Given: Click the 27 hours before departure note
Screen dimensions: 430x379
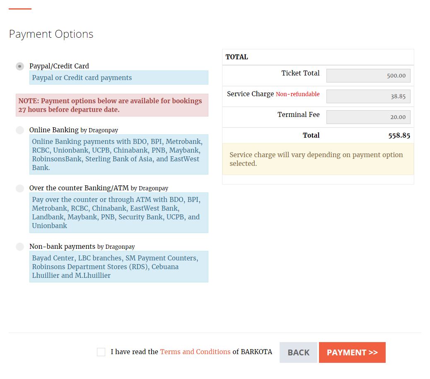Looking at the screenshot, I should click(x=112, y=105).
